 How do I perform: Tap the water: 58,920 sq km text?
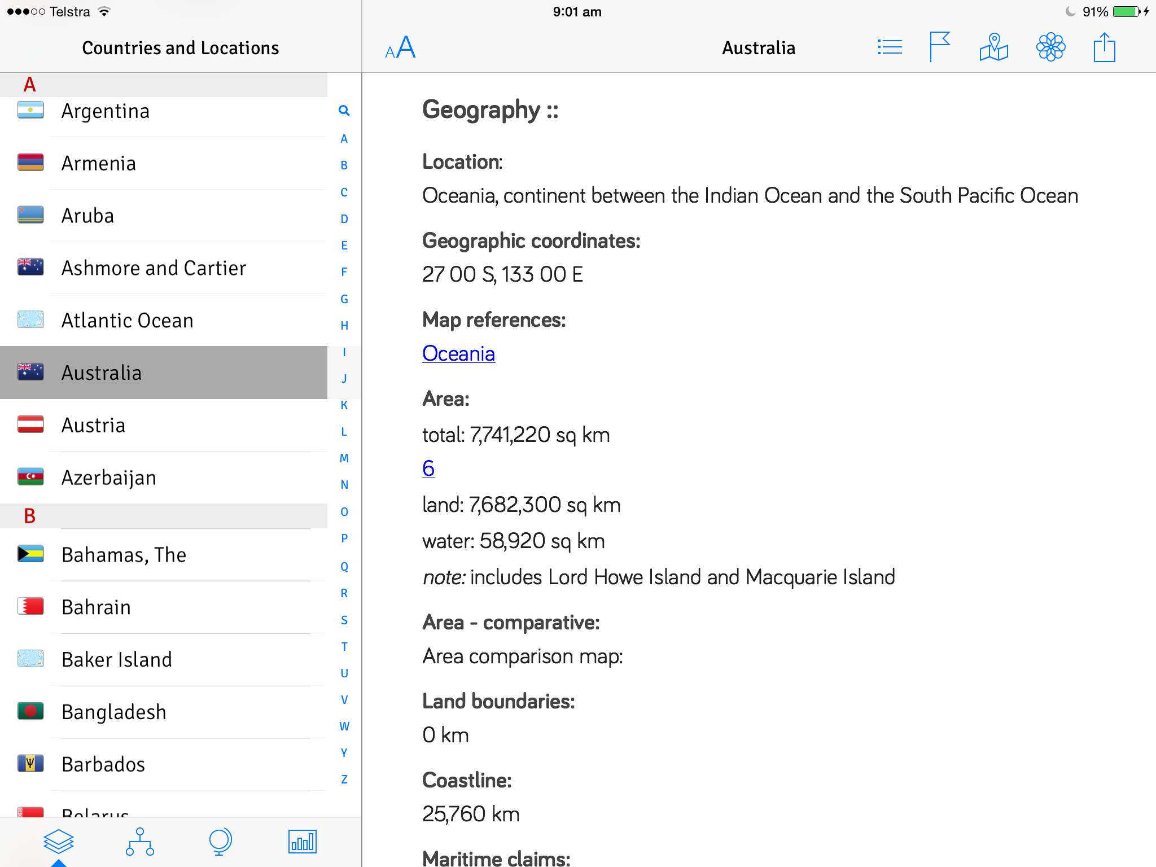514,541
